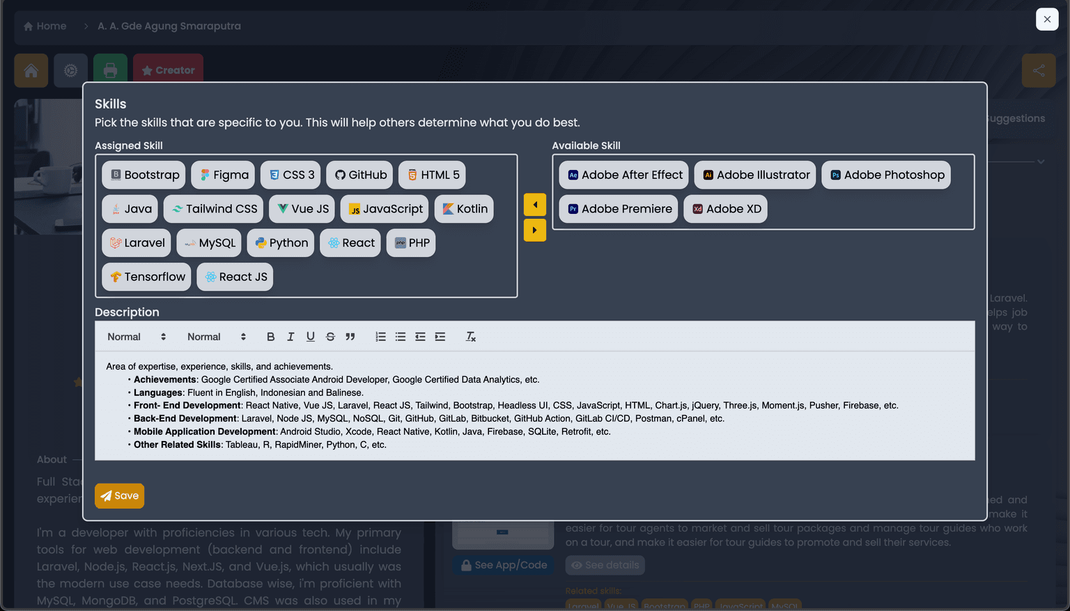Toggle bold formatting in the description editor
Screen dimensions: 1070x611
270,337
